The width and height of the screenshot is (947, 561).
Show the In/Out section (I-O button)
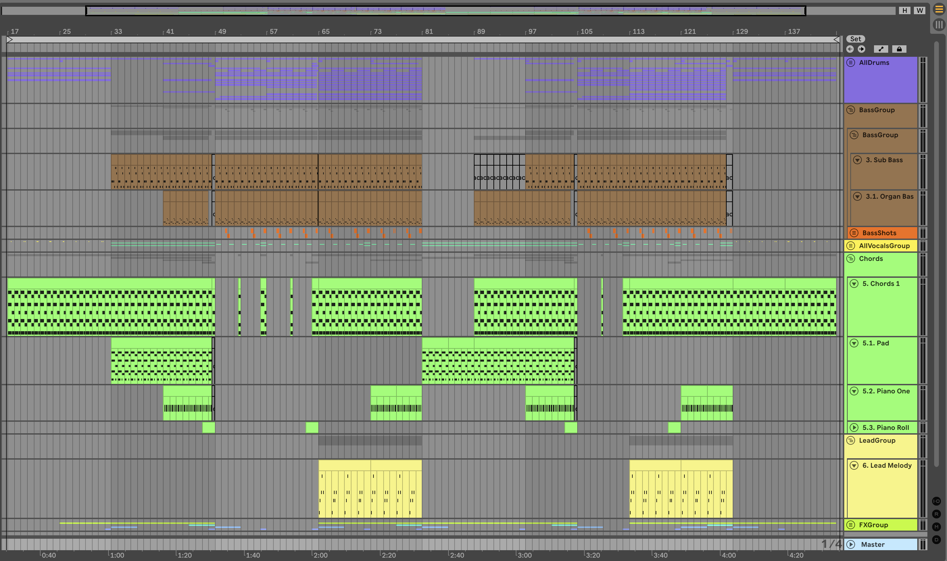click(937, 501)
